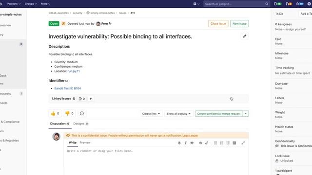
Task: Insert a quote in comment editor
Action: click(x=192, y=143)
